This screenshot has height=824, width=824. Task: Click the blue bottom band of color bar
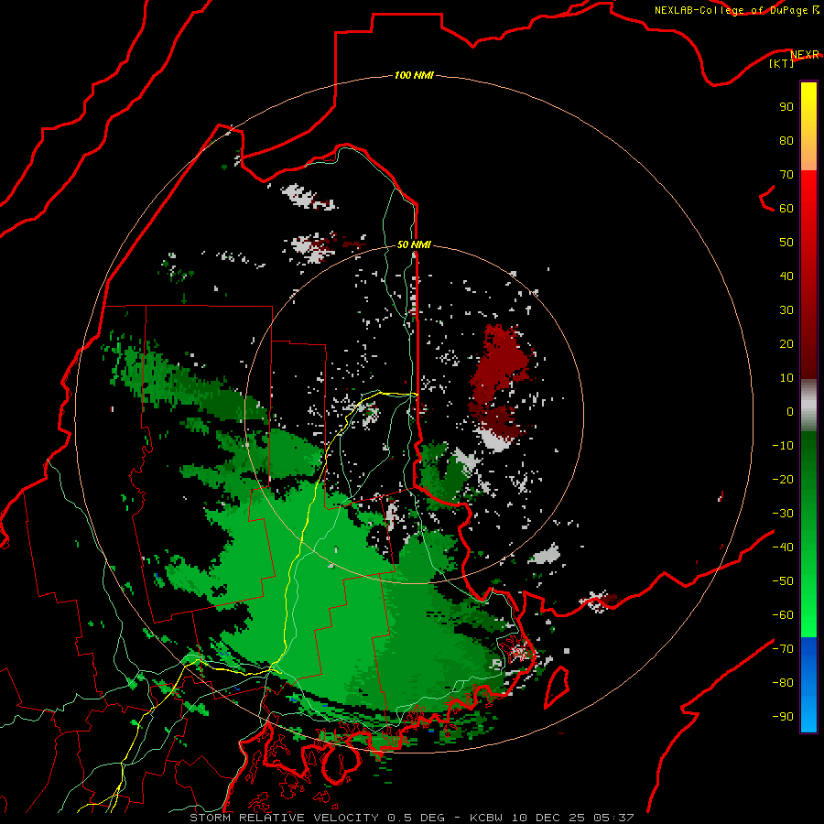tap(808, 685)
